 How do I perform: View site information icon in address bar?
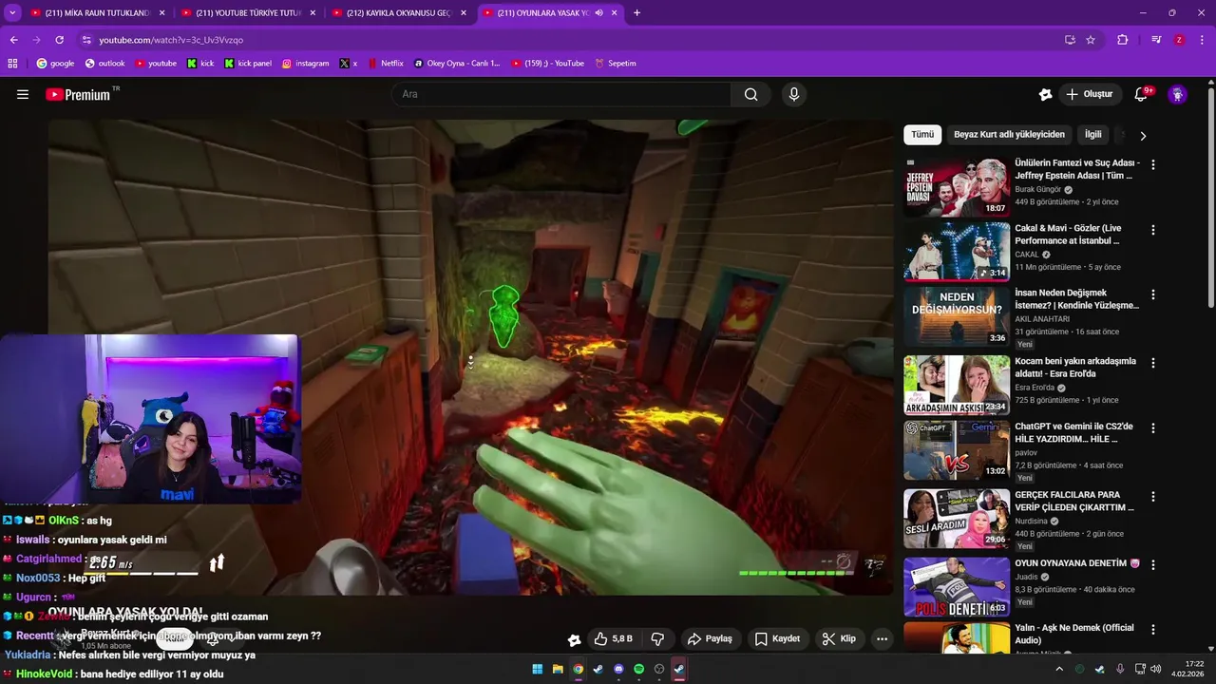click(86, 40)
